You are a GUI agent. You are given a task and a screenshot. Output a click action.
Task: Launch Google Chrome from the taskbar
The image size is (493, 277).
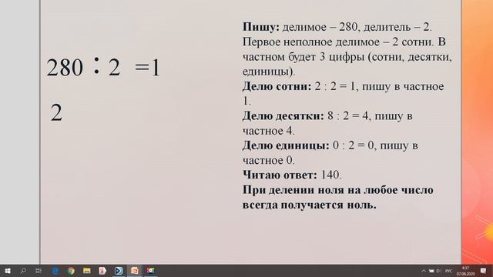click(x=71, y=271)
